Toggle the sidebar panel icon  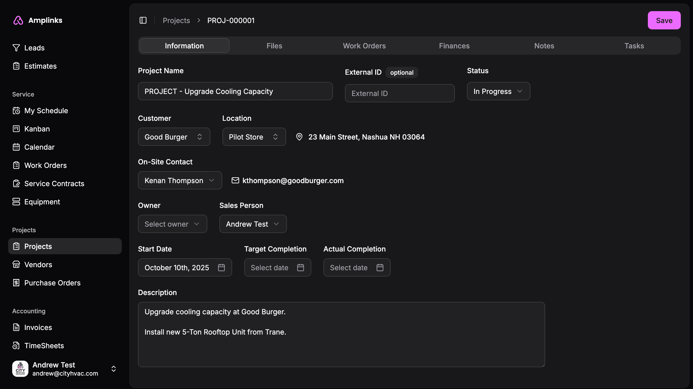143,21
